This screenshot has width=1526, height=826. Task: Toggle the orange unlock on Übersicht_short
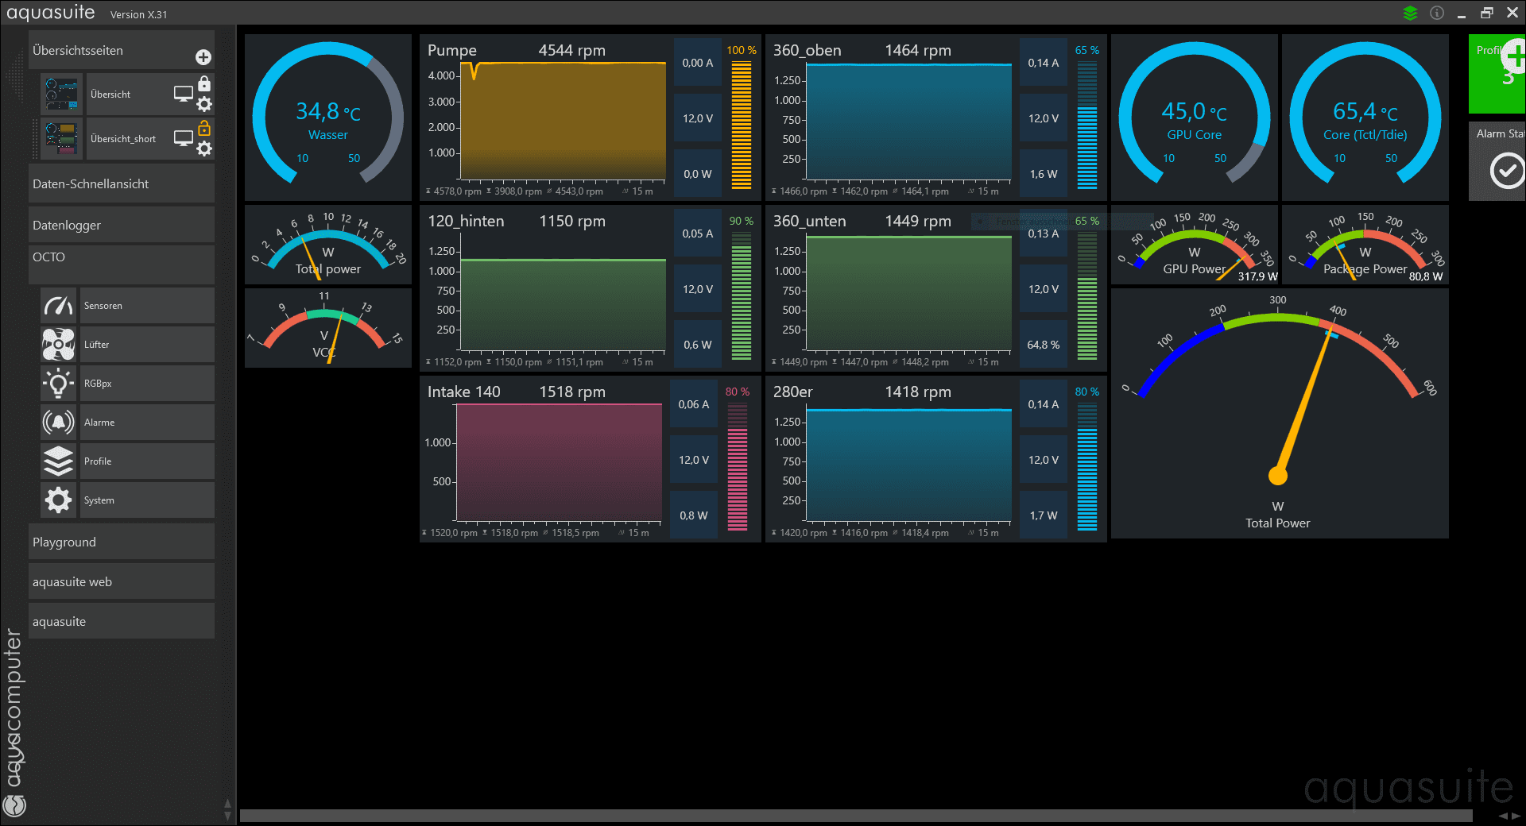[204, 128]
